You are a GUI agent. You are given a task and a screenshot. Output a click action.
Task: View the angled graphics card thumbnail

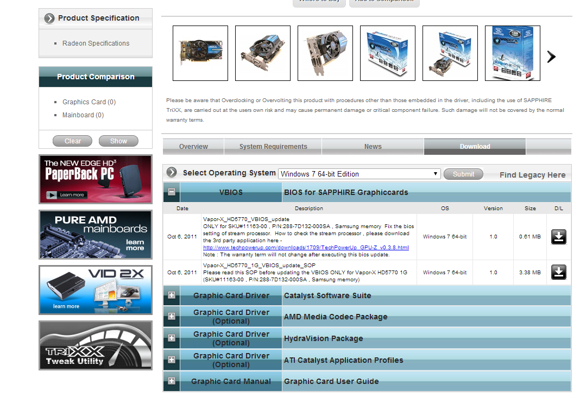(263, 53)
